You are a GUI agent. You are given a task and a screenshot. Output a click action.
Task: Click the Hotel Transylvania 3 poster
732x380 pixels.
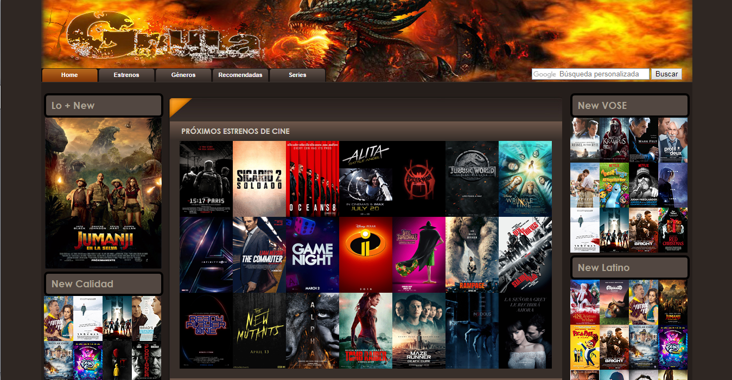[419, 255]
